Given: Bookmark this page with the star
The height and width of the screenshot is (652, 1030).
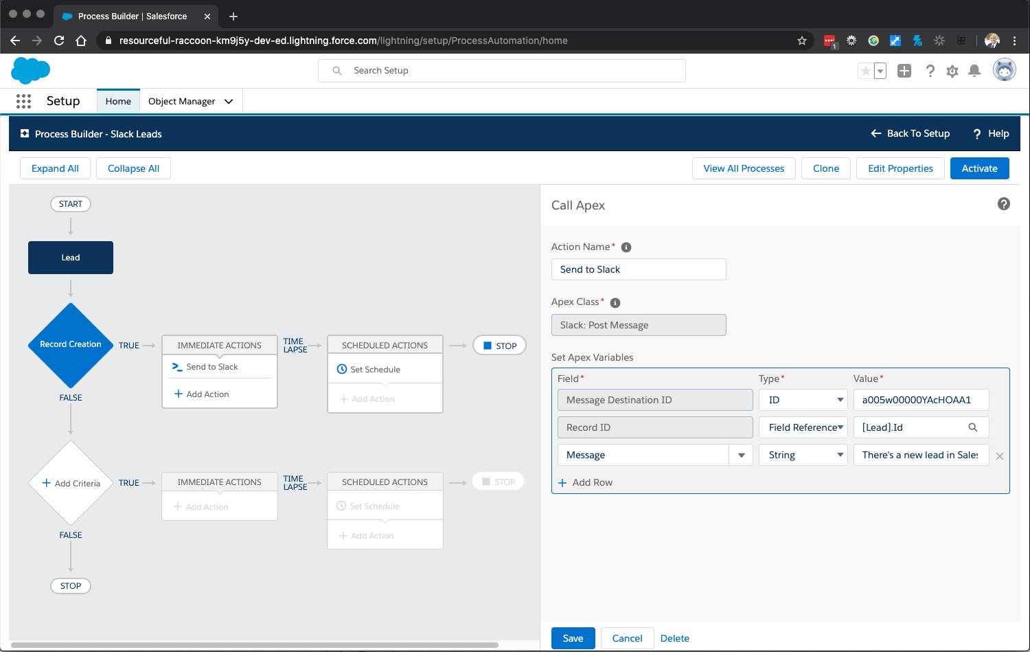Looking at the screenshot, I should 801,41.
